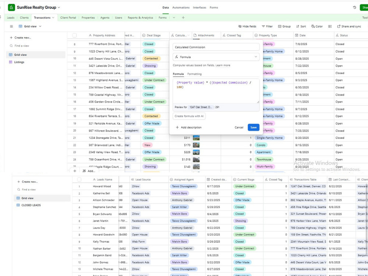Screen dimensions: 368x276
Task: Click the Listings gallery view icon
Action: 11,62
